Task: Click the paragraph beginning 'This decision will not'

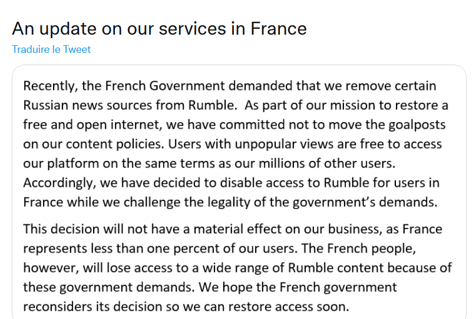Action: [x=237, y=268]
